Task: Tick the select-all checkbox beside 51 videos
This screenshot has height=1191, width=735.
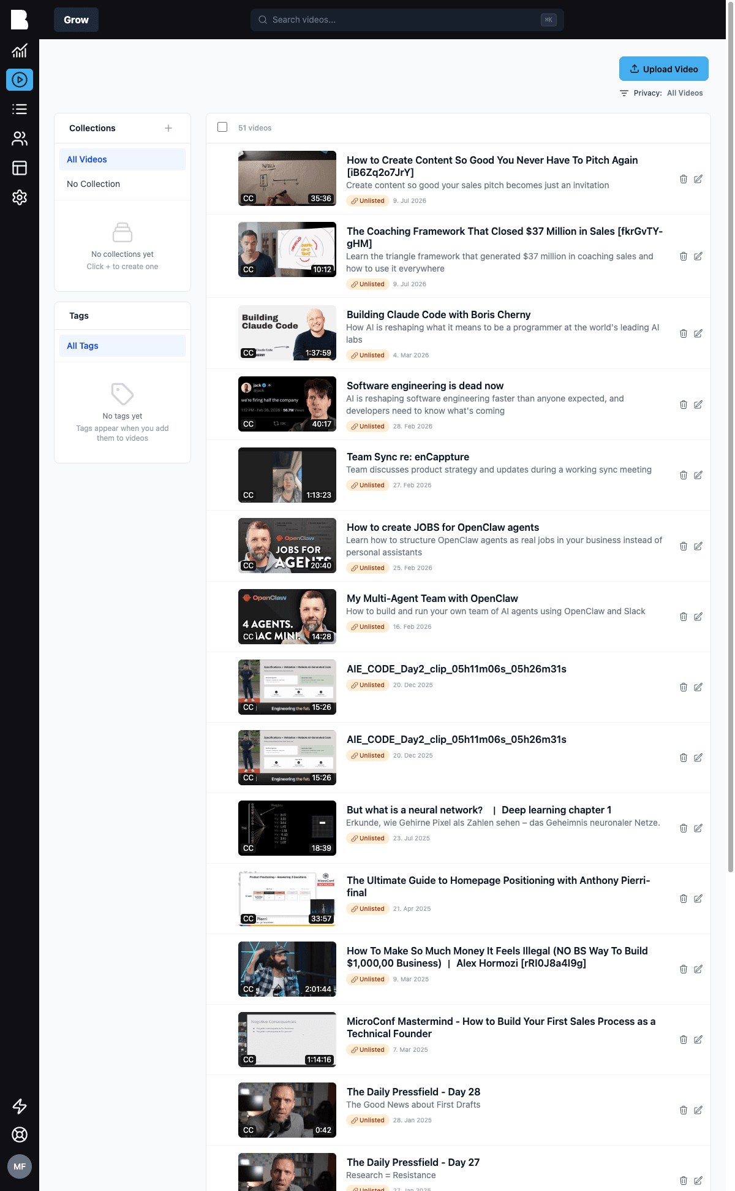Action: coord(222,127)
